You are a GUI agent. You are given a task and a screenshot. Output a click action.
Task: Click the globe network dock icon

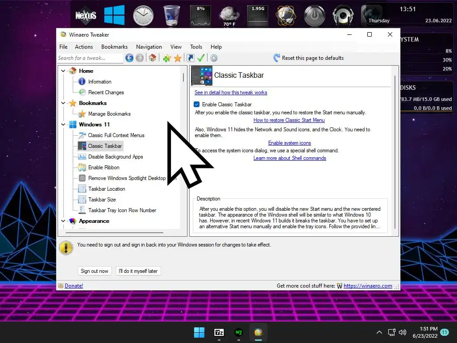(286, 16)
